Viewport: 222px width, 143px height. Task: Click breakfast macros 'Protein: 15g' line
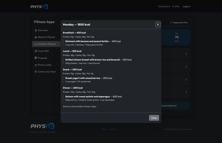tap(78, 37)
